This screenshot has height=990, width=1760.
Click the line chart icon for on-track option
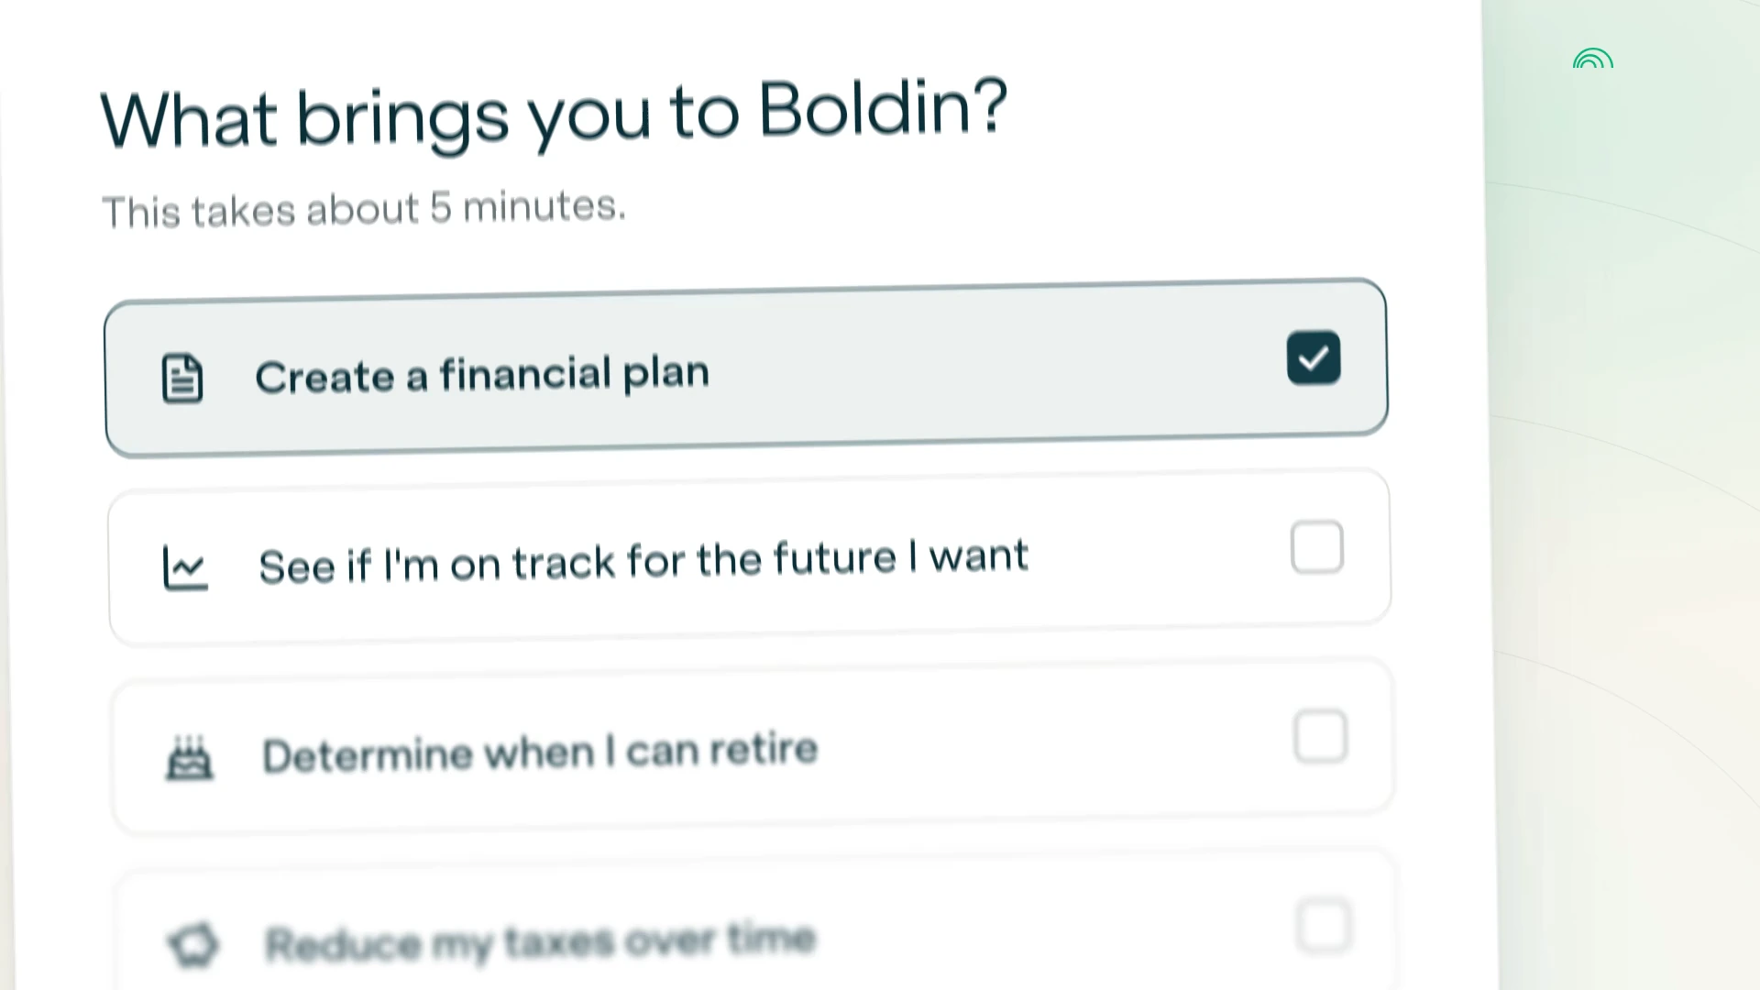pyautogui.click(x=185, y=567)
